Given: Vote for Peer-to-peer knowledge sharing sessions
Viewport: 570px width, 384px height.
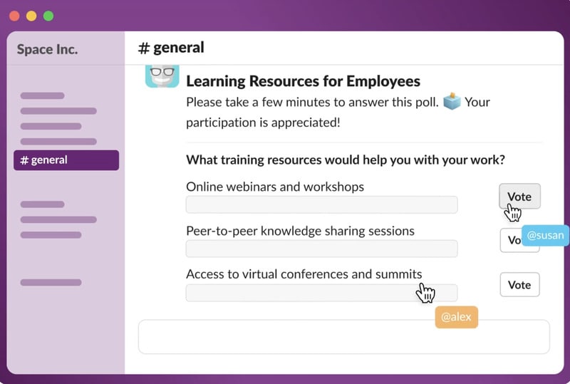Looking at the screenshot, I should coord(511,241).
